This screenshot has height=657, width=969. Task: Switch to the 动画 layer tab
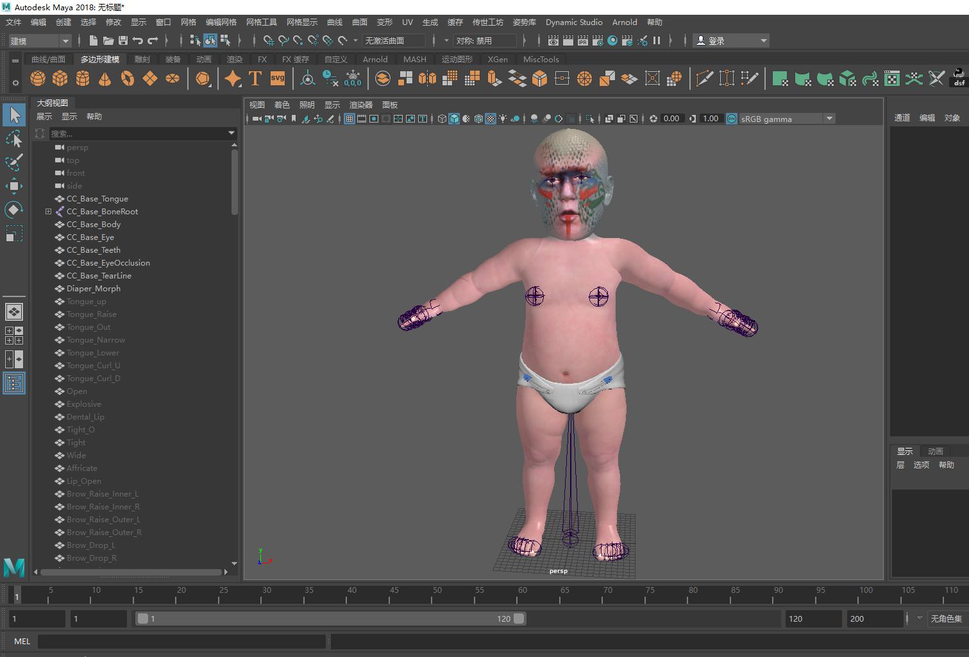(936, 451)
